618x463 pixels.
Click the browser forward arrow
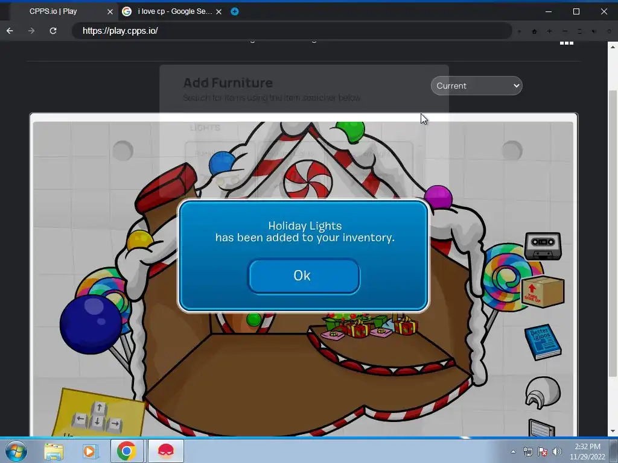pos(31,31)
